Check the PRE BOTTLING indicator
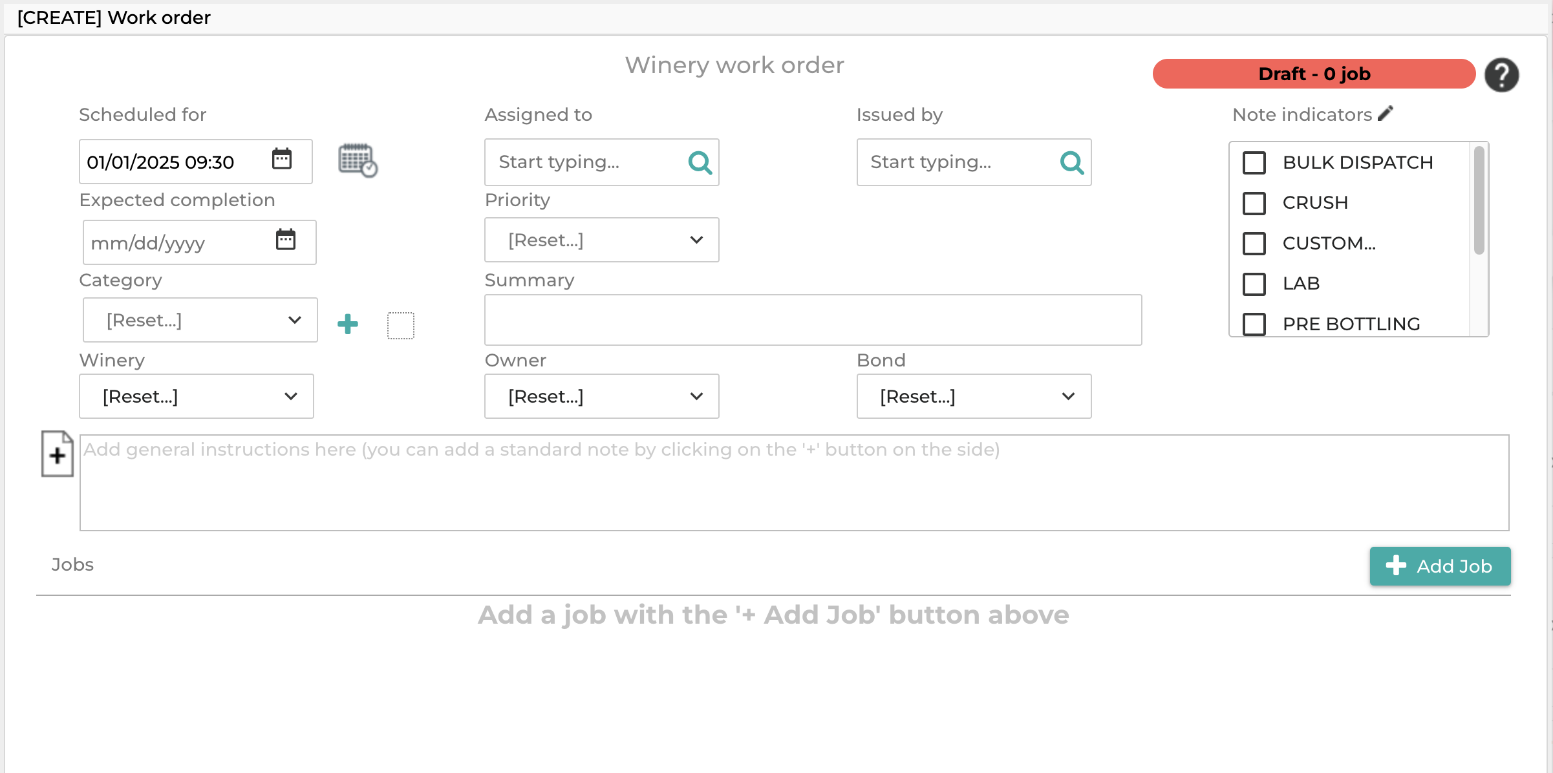1553x773 pixels. tap(1254, 324)
